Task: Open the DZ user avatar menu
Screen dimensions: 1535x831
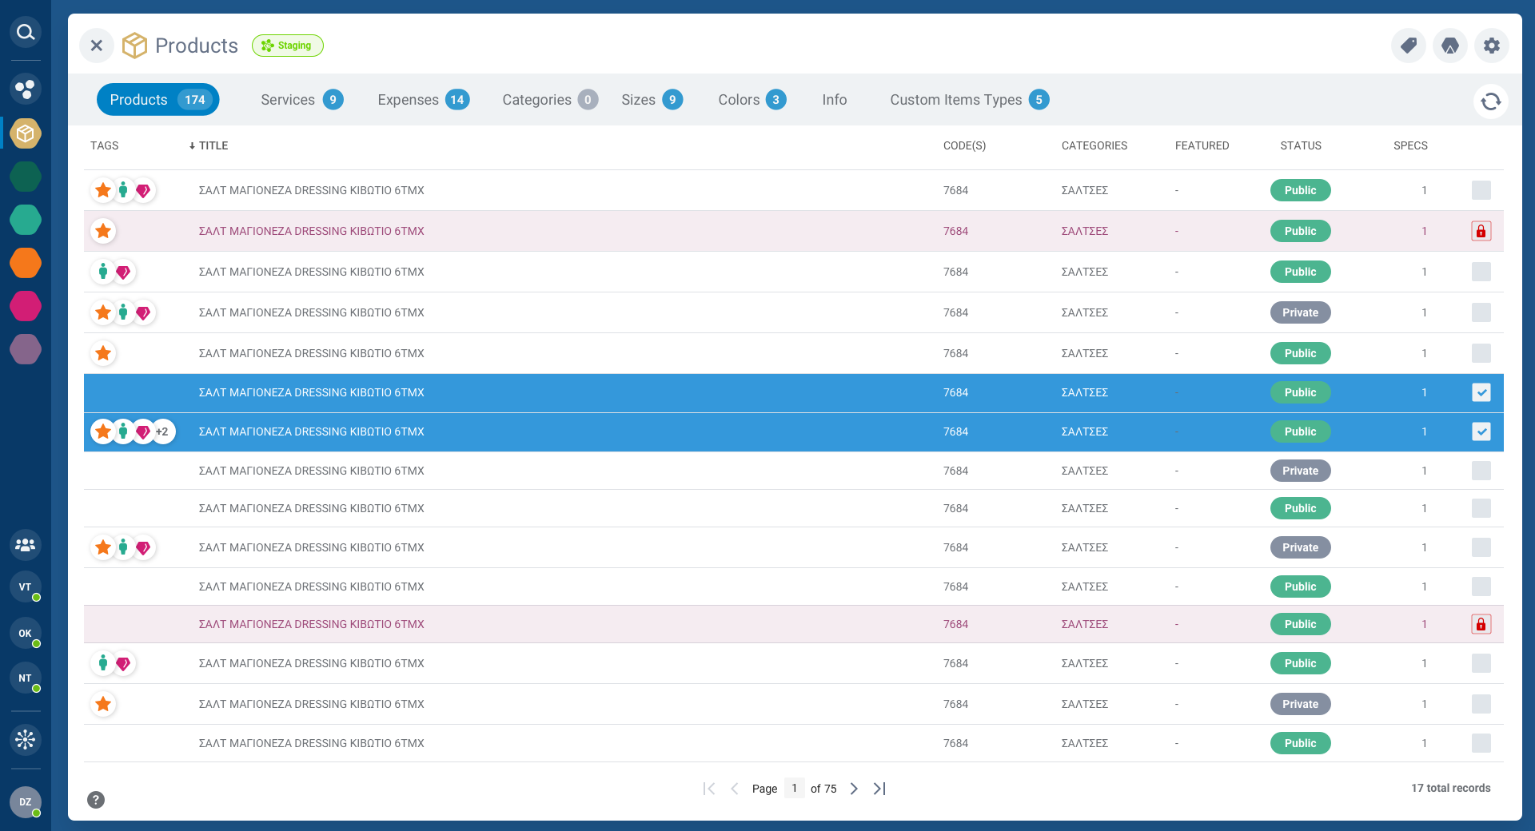Action: (x=26, y=802)
